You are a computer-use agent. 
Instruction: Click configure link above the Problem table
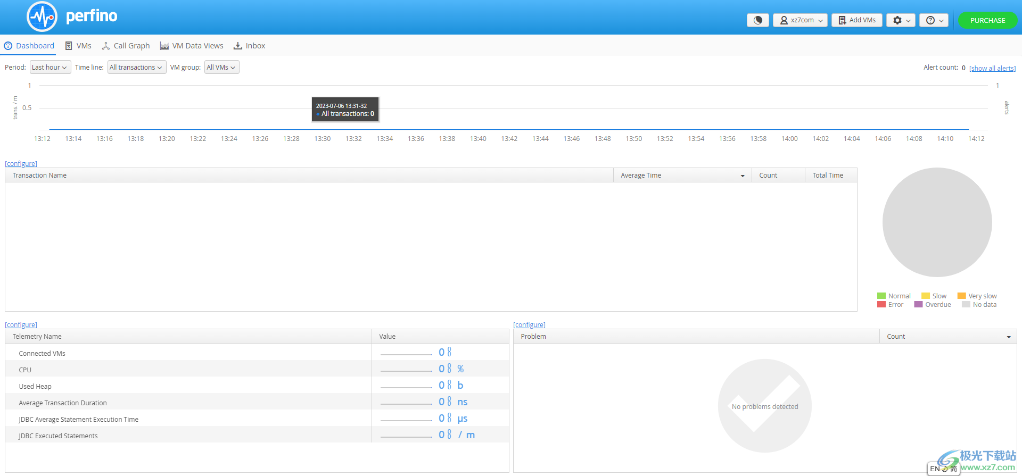pos(530,324)
